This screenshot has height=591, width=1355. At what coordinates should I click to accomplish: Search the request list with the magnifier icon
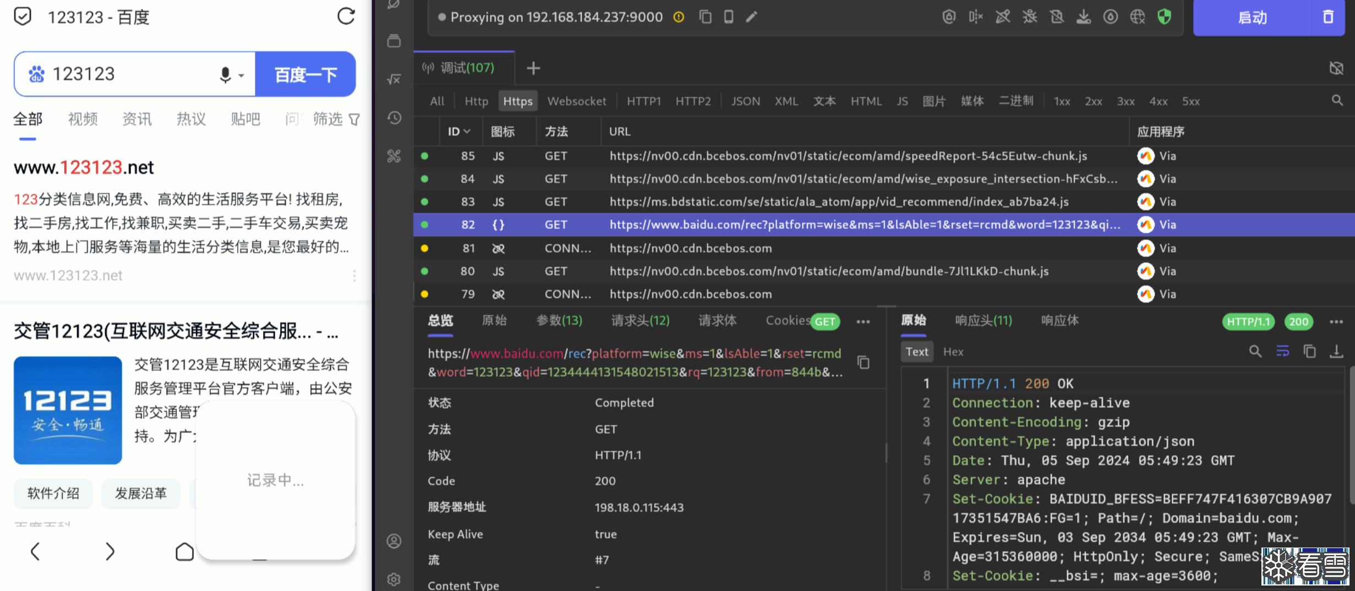coord(1337,100)
